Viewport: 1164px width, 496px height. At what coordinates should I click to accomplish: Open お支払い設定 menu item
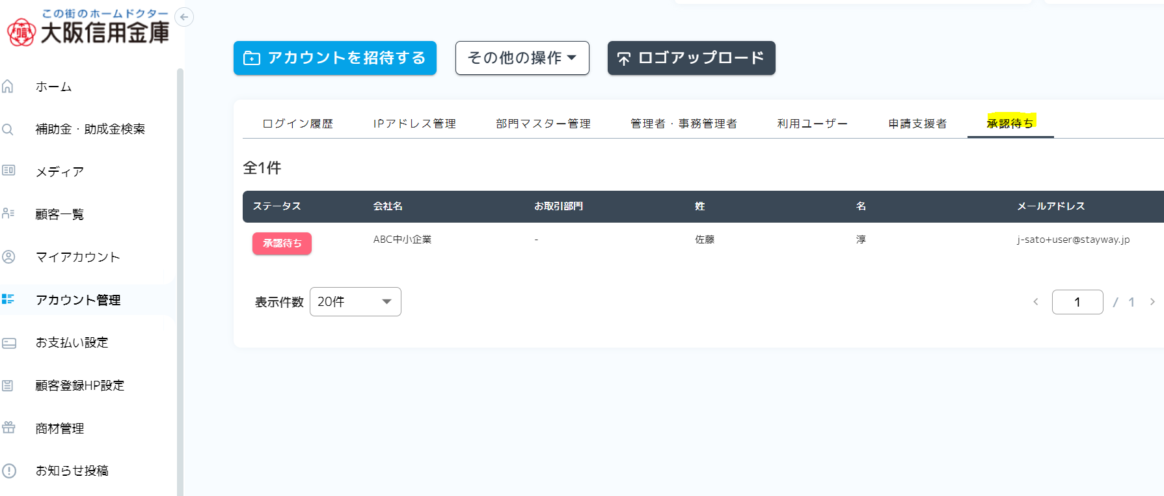72,342
